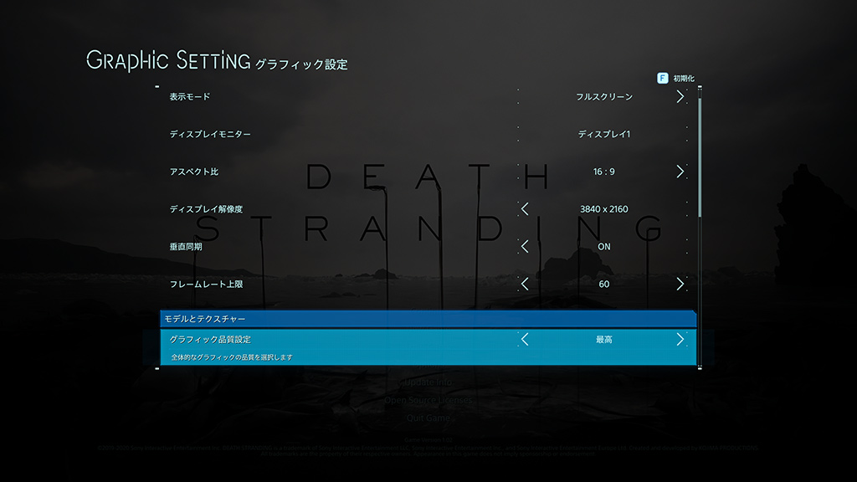Select the アスペクト比 setting row
This screenshot has width=857, height=482.
pyautogui.click(x=428, y=172)
